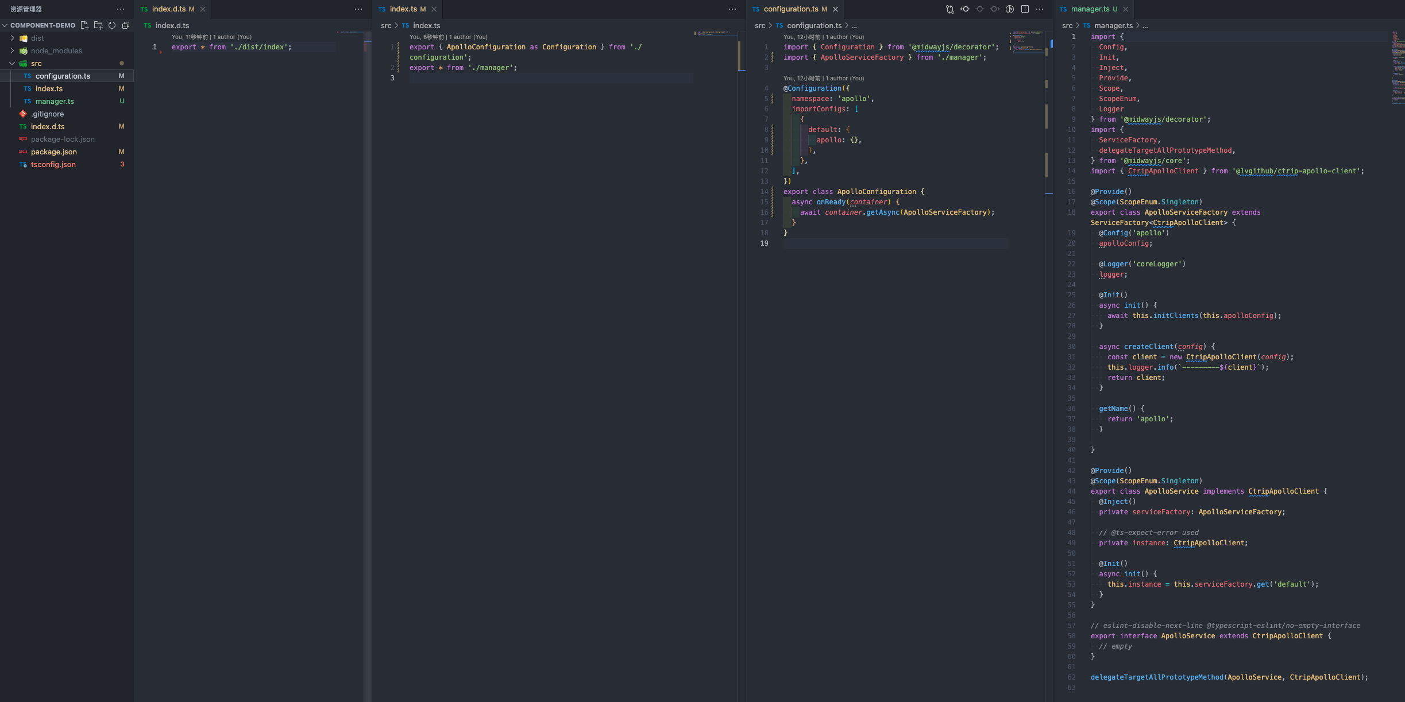Screen dimensions: 1405x702
Task: Place cursor on line 19 of configuration.ts
Action: tap(896, 243)
